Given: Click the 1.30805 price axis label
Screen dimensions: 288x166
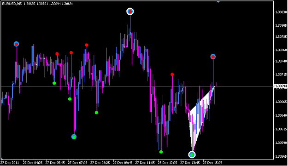Looking at the screenshot, I should tap(281, 26).
